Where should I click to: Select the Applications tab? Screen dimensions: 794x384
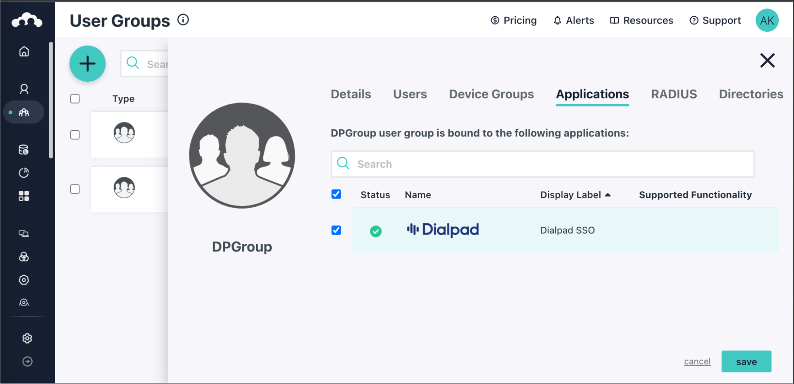click(x=592, y=94)
